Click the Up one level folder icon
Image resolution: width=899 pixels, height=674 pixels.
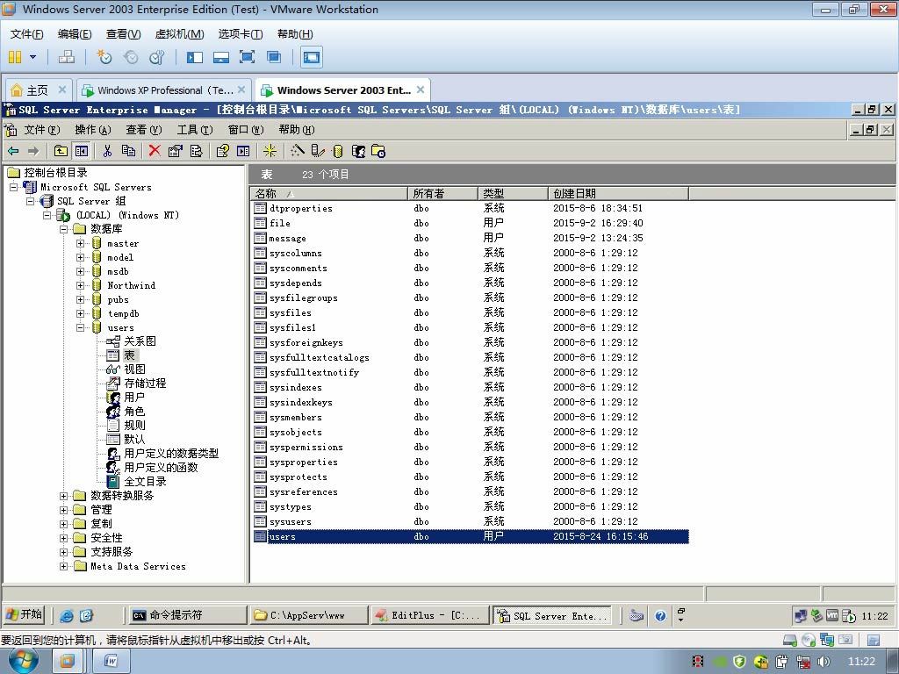click(x=61, y=151)
